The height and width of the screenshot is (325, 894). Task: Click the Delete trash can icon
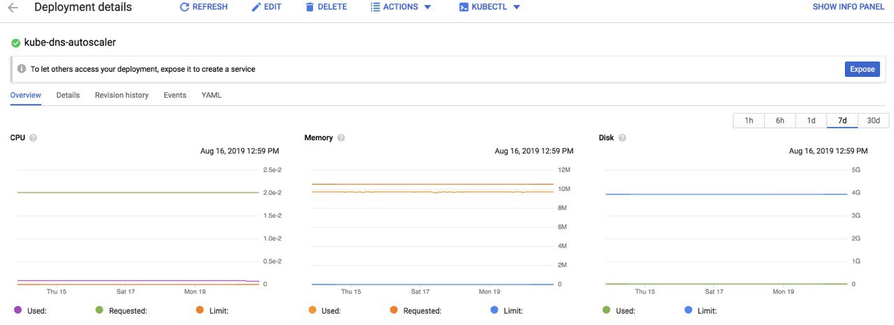pyautogui.click(x=309, y=7)
